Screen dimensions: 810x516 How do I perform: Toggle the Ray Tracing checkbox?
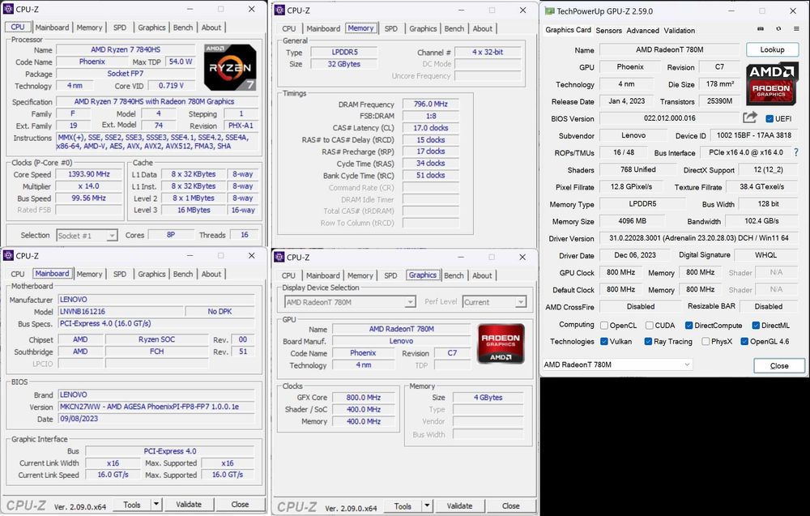tap(649, 342)
